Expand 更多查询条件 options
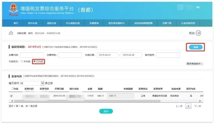The width and height of the screenshot is (215, 124). tap(195, 64)
